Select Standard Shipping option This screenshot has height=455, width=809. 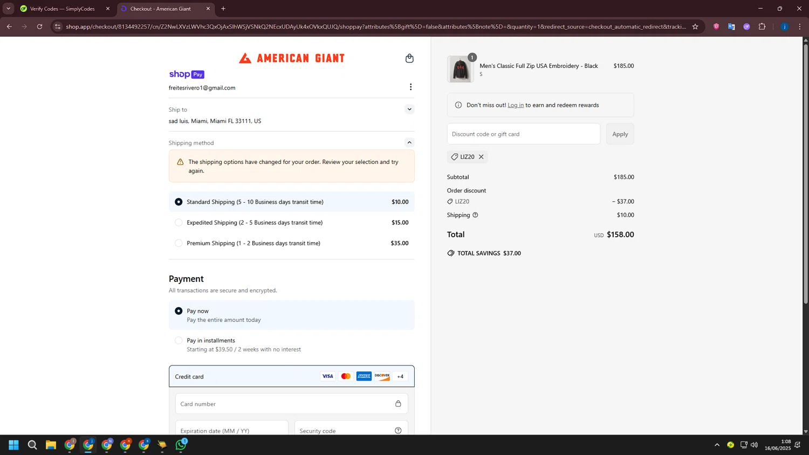pos(292,202)
